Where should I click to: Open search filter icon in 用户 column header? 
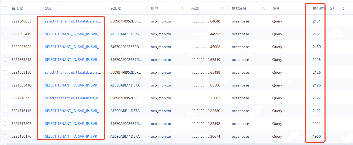tap(182, 8)
